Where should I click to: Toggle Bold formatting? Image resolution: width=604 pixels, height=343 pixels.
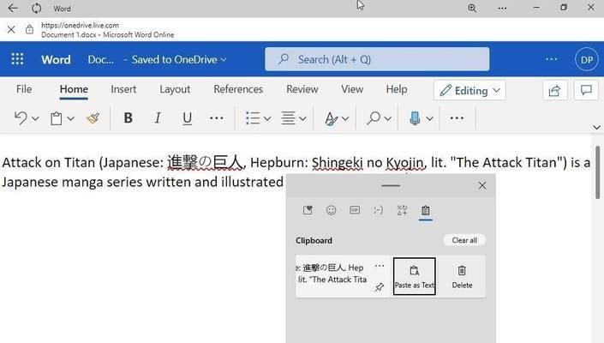coord(129,118)
